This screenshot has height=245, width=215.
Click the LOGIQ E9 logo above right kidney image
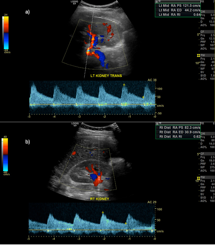[x=75, y=124]
